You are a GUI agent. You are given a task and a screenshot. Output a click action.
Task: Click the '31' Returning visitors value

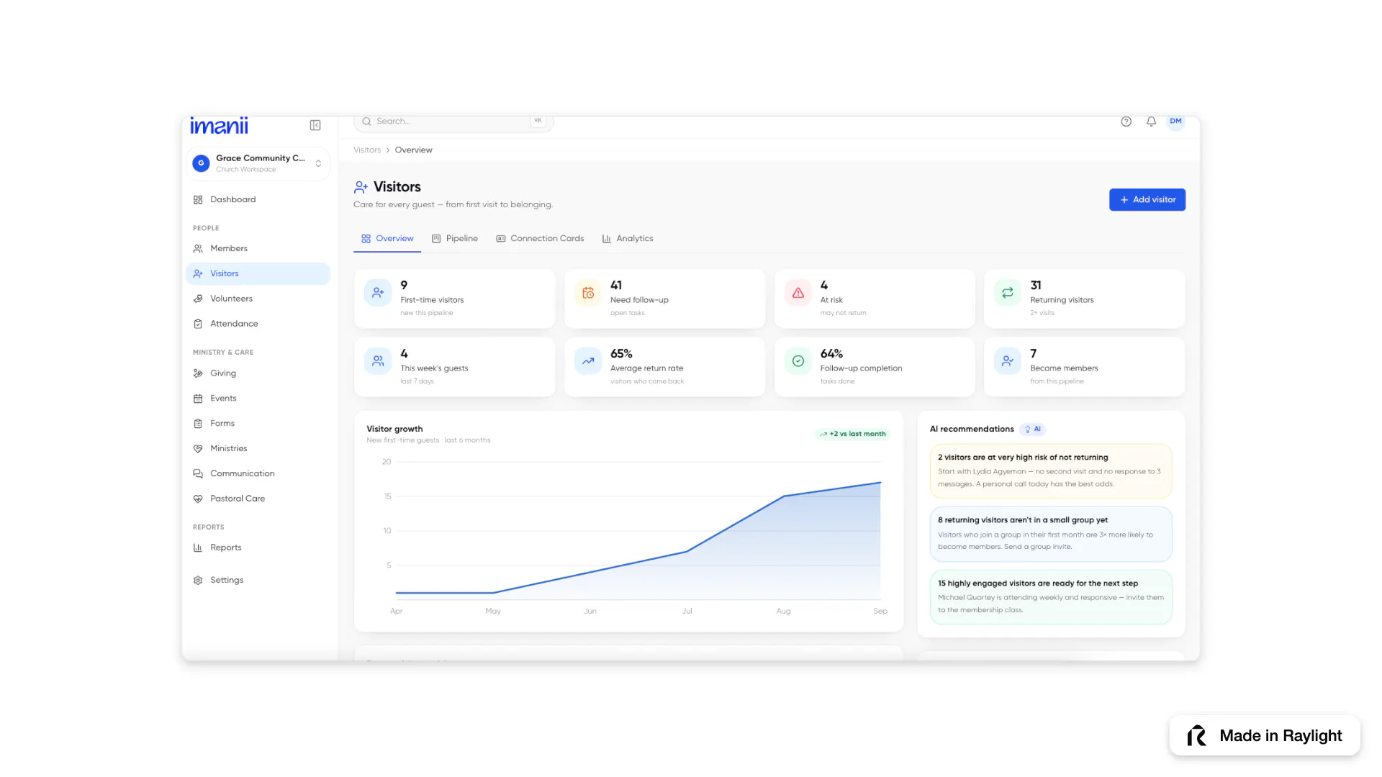(x=1036, y=285)
